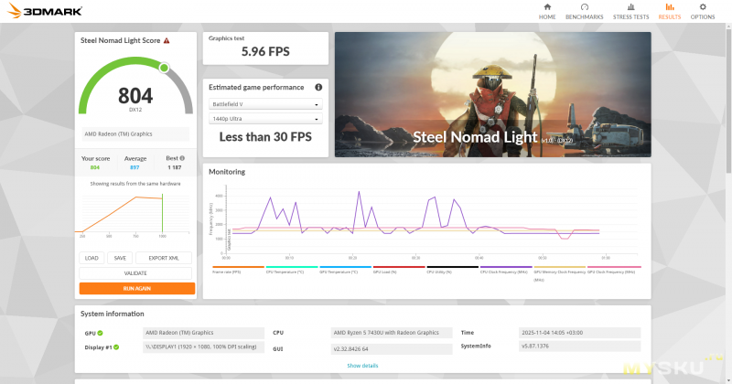Expand system info with Show details
The image size is (732, 384).
(361, 366)
